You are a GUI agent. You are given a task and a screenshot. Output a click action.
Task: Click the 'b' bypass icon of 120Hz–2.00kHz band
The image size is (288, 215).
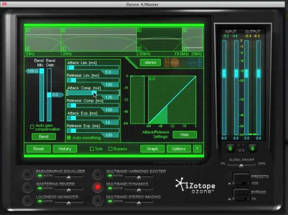[x=63, y=30]
